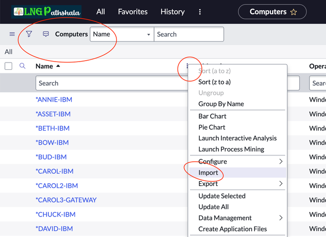Click the Computers list title

coord(71,34)
